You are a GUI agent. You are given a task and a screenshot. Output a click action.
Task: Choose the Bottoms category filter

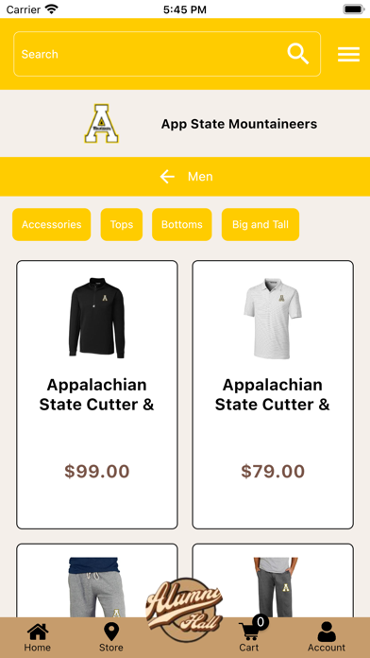pos(182,224)
